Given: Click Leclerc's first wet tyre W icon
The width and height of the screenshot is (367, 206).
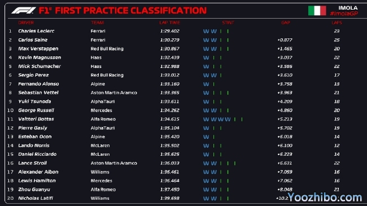Looking at the screenshot, I should point(206,32).
